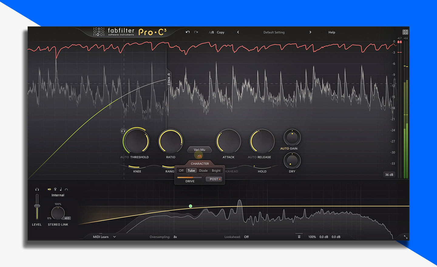The height and width of the screenshot is (267, 437).
Task: Toggle threshold audition headphone icon
Action: [x=123, y=131]
